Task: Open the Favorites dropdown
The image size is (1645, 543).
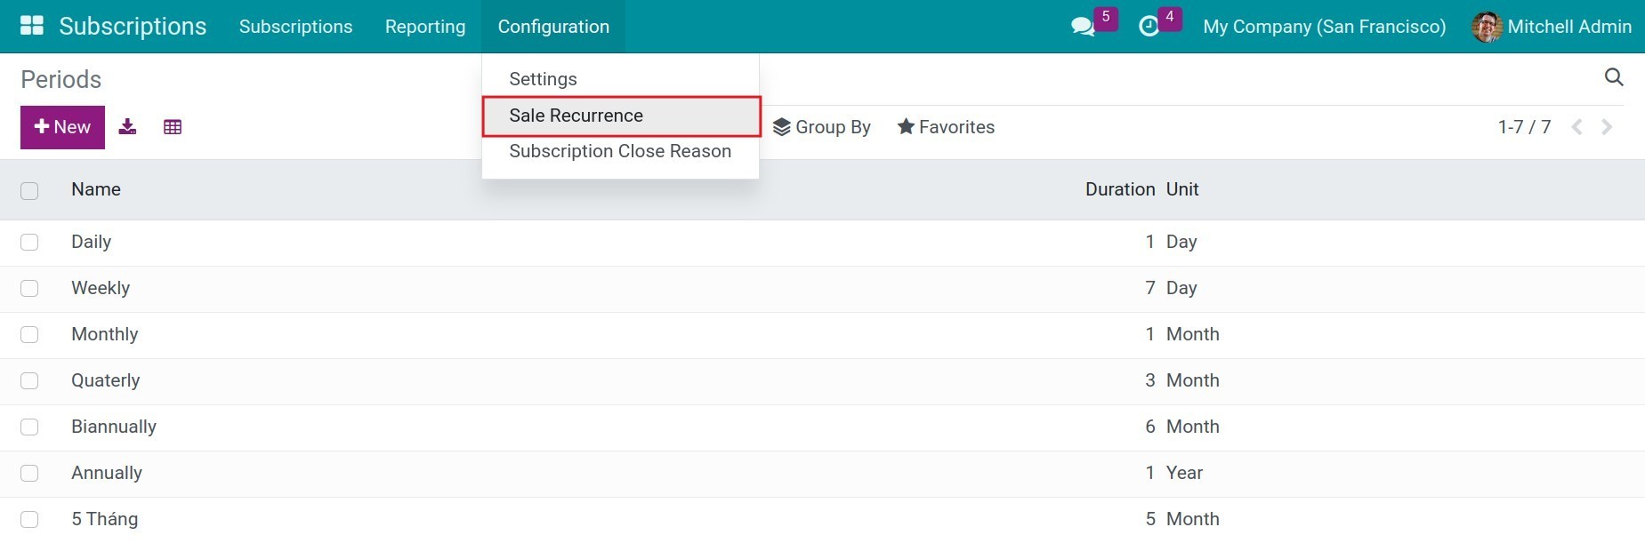Action: [946, 127]
